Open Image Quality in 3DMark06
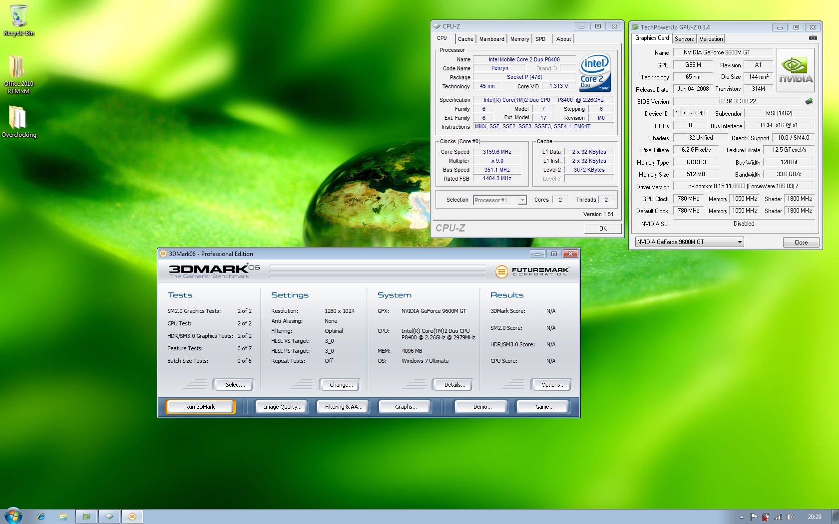The image size is (839, 524). click(x=283, y=407)
